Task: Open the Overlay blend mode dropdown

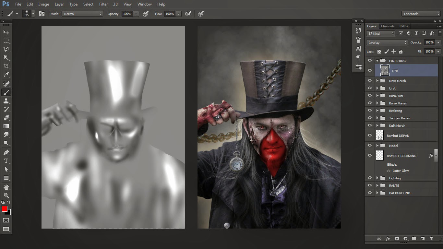Action: [x=387, y=42]
